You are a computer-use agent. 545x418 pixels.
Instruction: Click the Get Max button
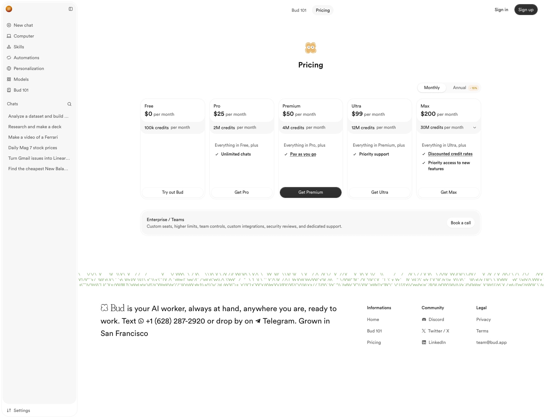(x=449, y=192)
